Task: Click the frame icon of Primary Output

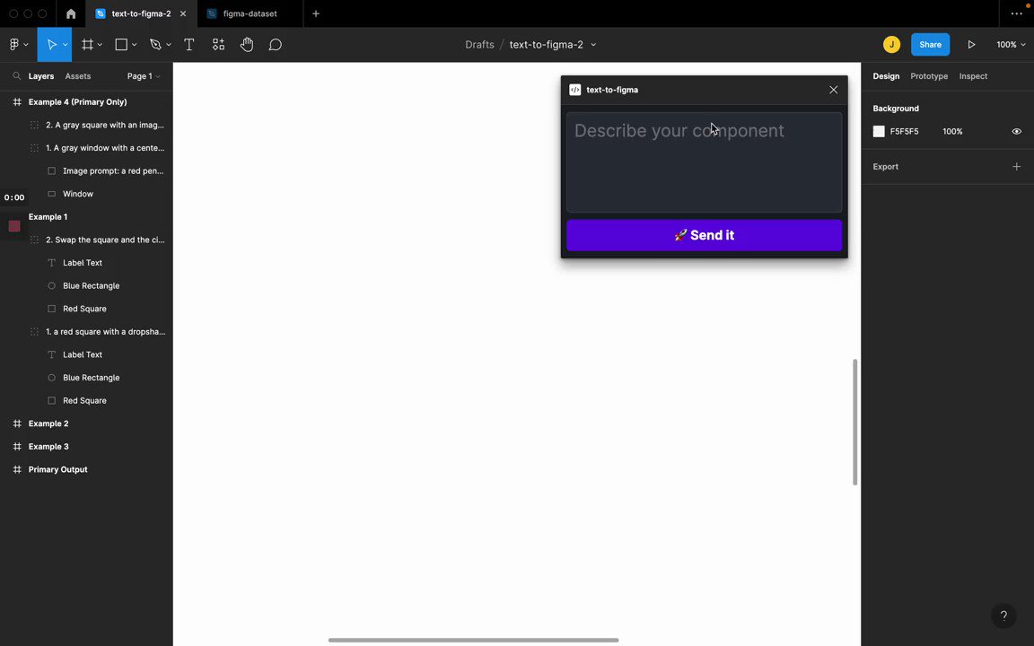Action: [17, 469]
